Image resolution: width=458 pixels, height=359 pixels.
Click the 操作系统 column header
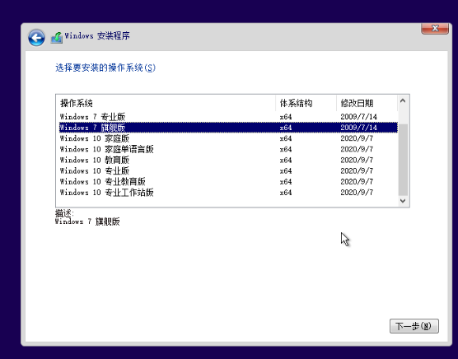(166, 103)
